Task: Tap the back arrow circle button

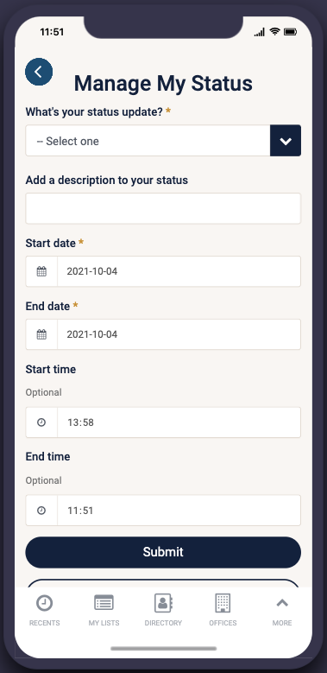Action: coord(39,72)
